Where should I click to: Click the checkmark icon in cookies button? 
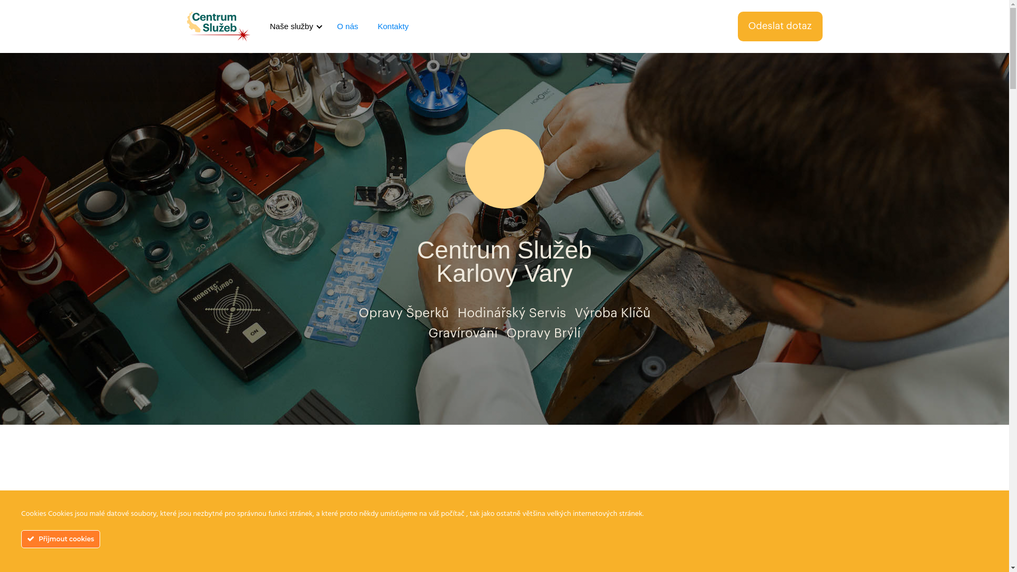coord(31,539)
